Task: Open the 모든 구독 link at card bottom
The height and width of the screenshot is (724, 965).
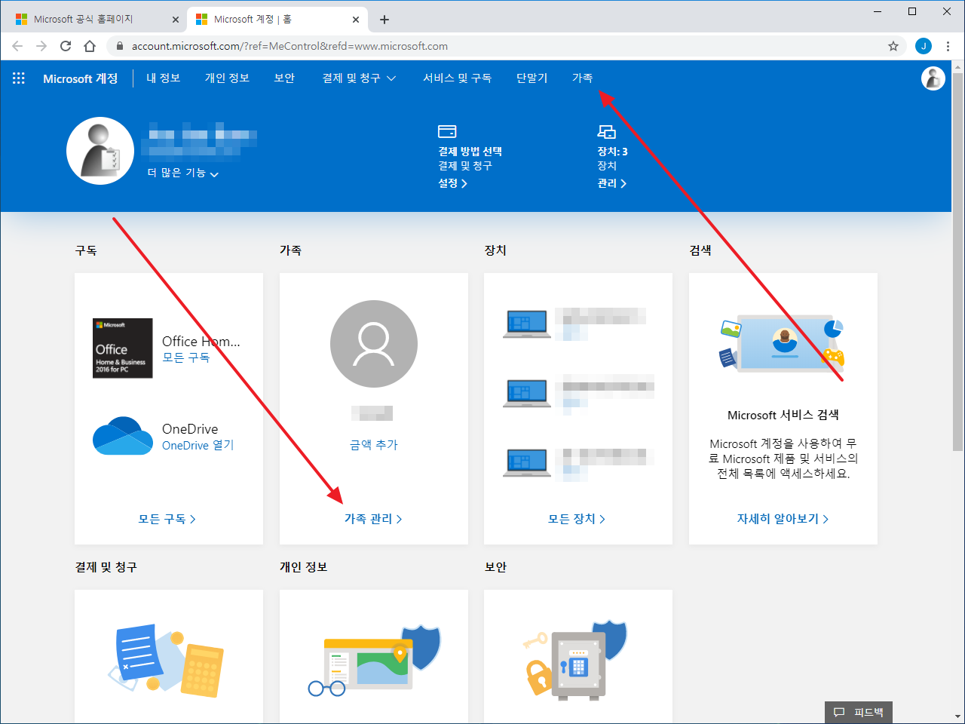Action: [x=167, y=519]
